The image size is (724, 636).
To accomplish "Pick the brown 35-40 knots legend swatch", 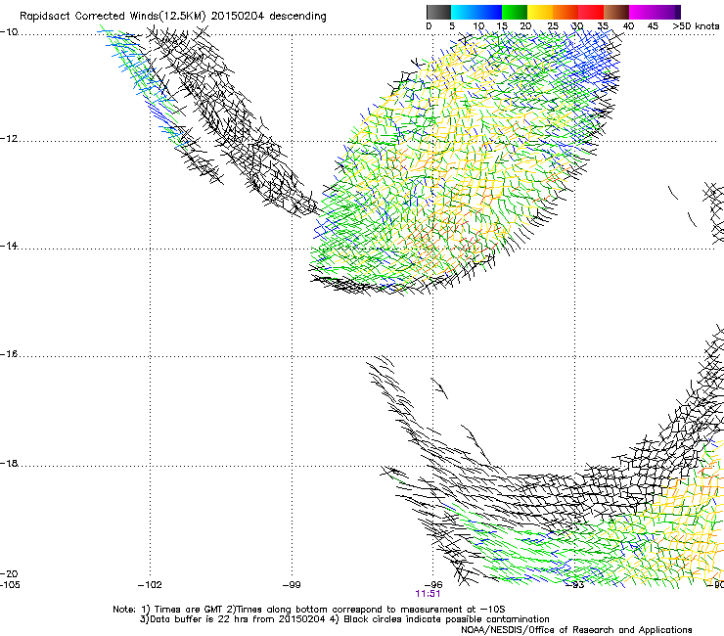I will pyautogui.click(x=616, y=12).
